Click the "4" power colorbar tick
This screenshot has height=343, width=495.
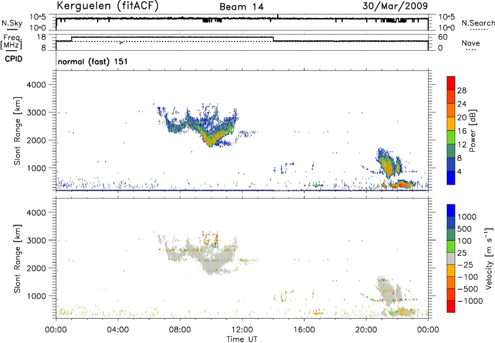pyautogui.click(x=459, y=171)
